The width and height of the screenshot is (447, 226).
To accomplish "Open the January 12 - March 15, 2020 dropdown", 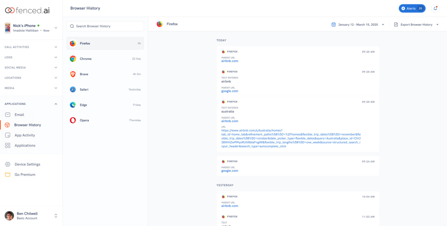I will pyautogui.click(x=358, y=24).
